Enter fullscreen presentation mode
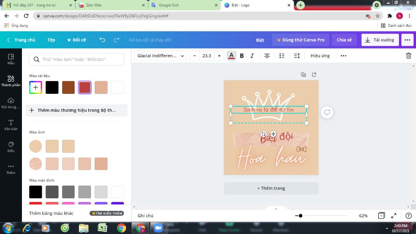416x234 pixels. tap(394, 216)
